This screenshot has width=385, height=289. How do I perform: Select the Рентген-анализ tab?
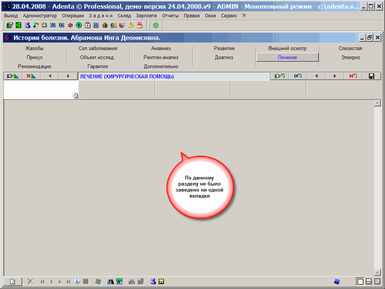point(161,58)
